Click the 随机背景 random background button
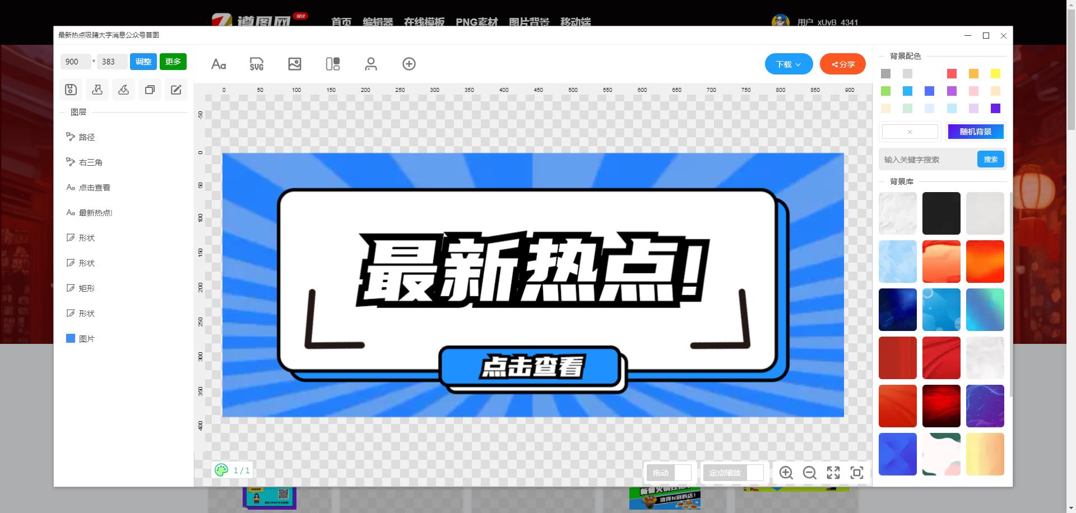 click(976, 132)
